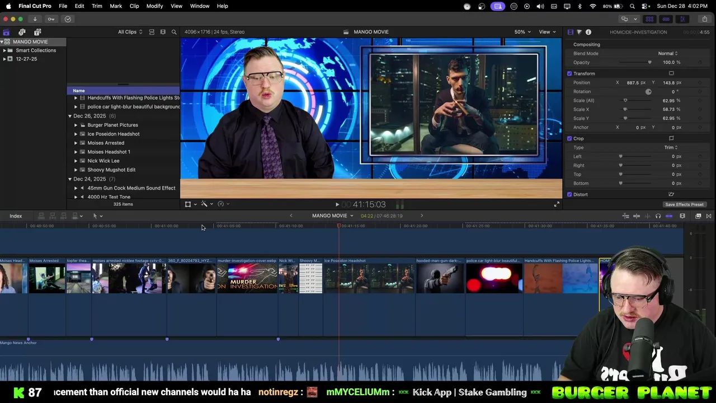Toggle solo headphones icon in timeline
Screen dimensions: 716x403
point(658,216)
